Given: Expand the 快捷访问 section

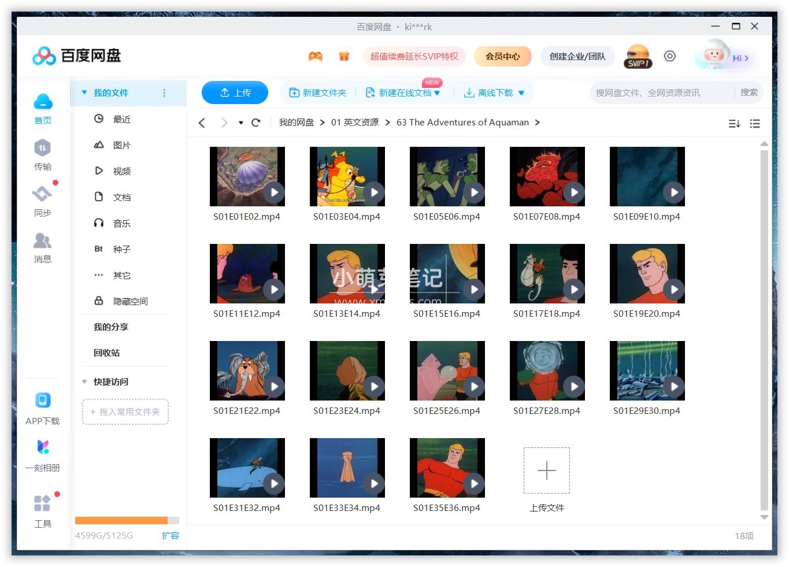Looking at the screenshot, I should 84,381.
